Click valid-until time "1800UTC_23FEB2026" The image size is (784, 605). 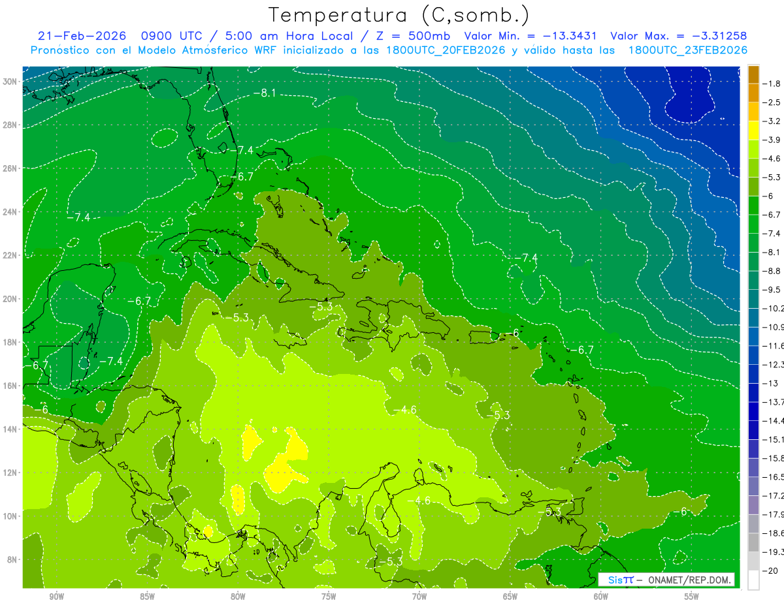pyautogui.click(x=687, y=50)
